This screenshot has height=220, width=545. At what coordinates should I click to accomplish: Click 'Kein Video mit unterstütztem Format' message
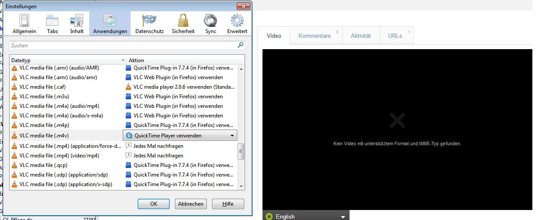point(397,143)
